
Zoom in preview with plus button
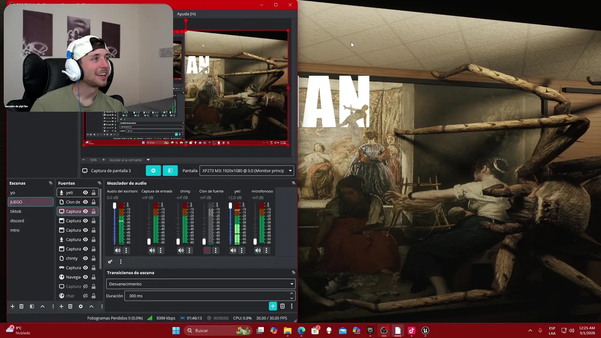(103, 160)
